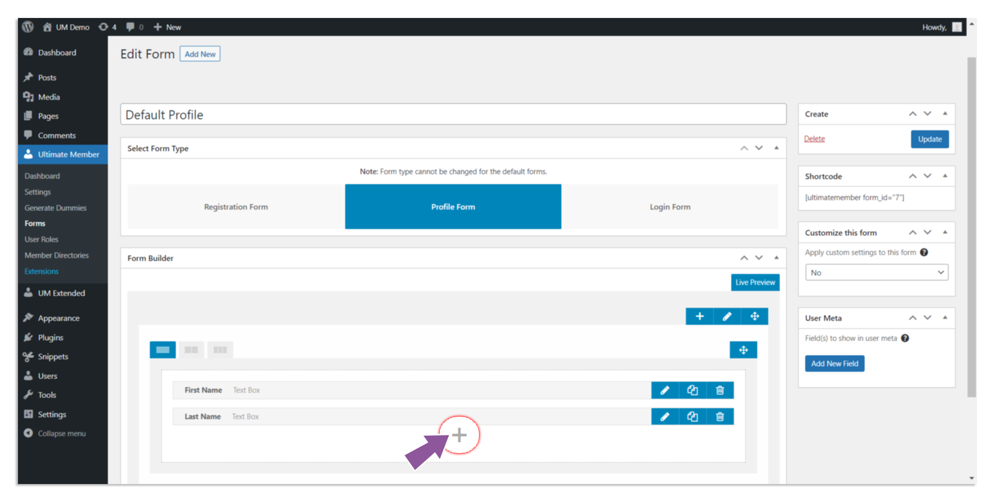This screenshot has height=502, width=995.
Task: Grab row move handle beside the row edit pencil
Action: click(754, 316)
